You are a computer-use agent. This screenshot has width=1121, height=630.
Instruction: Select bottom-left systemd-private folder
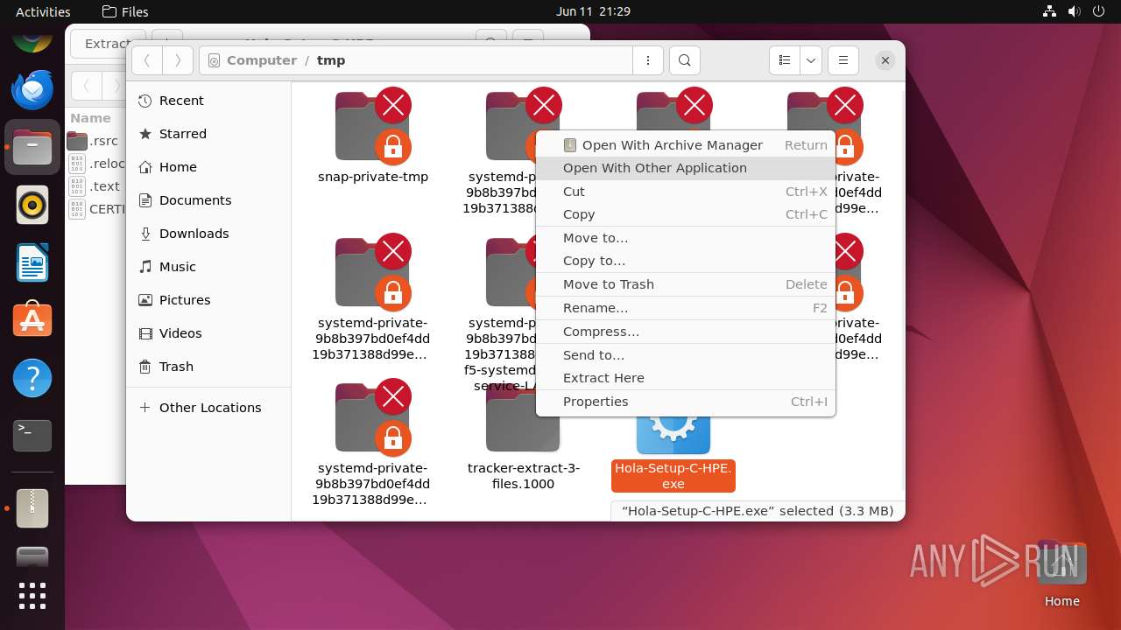(372, 443)
